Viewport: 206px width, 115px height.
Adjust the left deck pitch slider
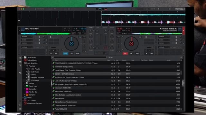(84, 44)
